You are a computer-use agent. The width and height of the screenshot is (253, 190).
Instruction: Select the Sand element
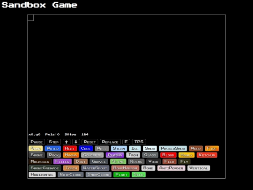pyautogui.click(x=36, y=148)
